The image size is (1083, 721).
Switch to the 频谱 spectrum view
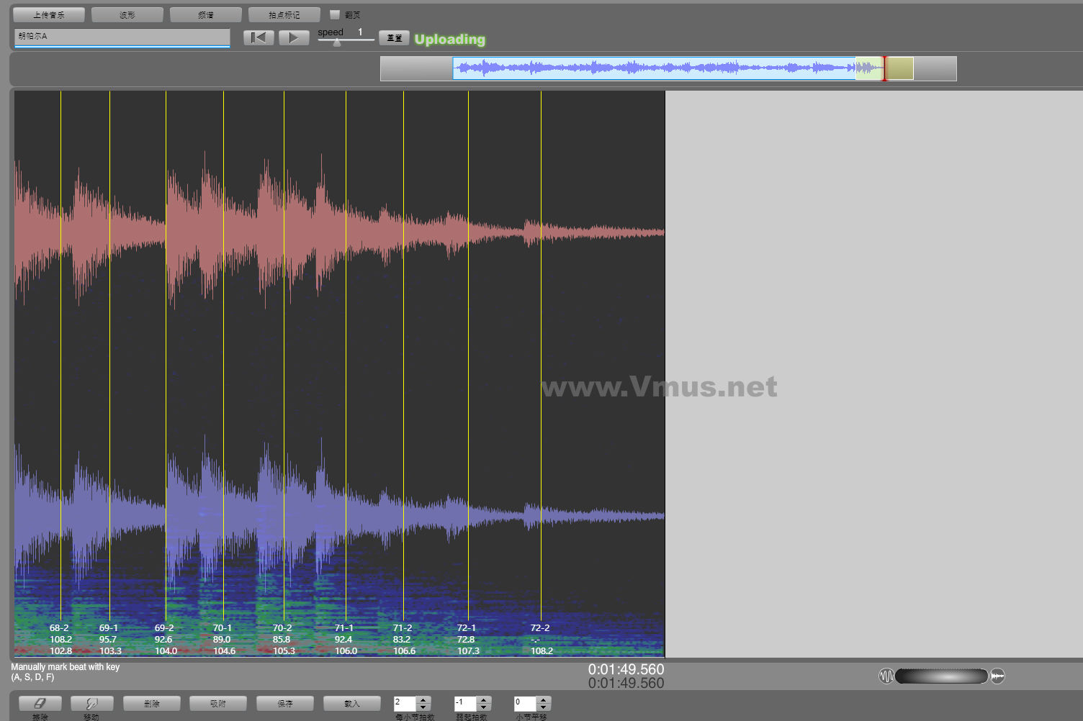206,14
